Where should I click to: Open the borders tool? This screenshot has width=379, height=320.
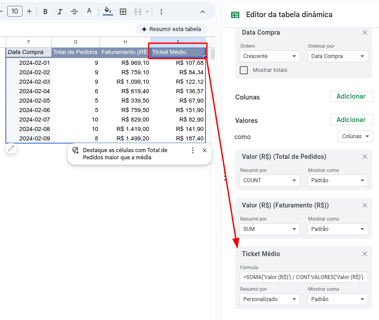[123, 12]
